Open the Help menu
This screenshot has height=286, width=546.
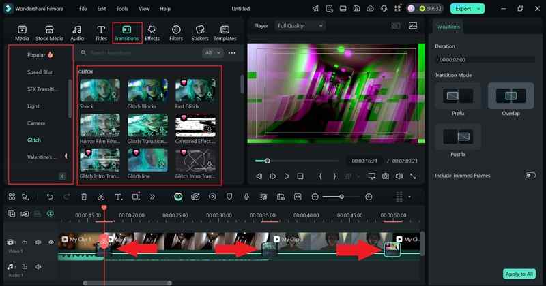click(x=165, y=9)
